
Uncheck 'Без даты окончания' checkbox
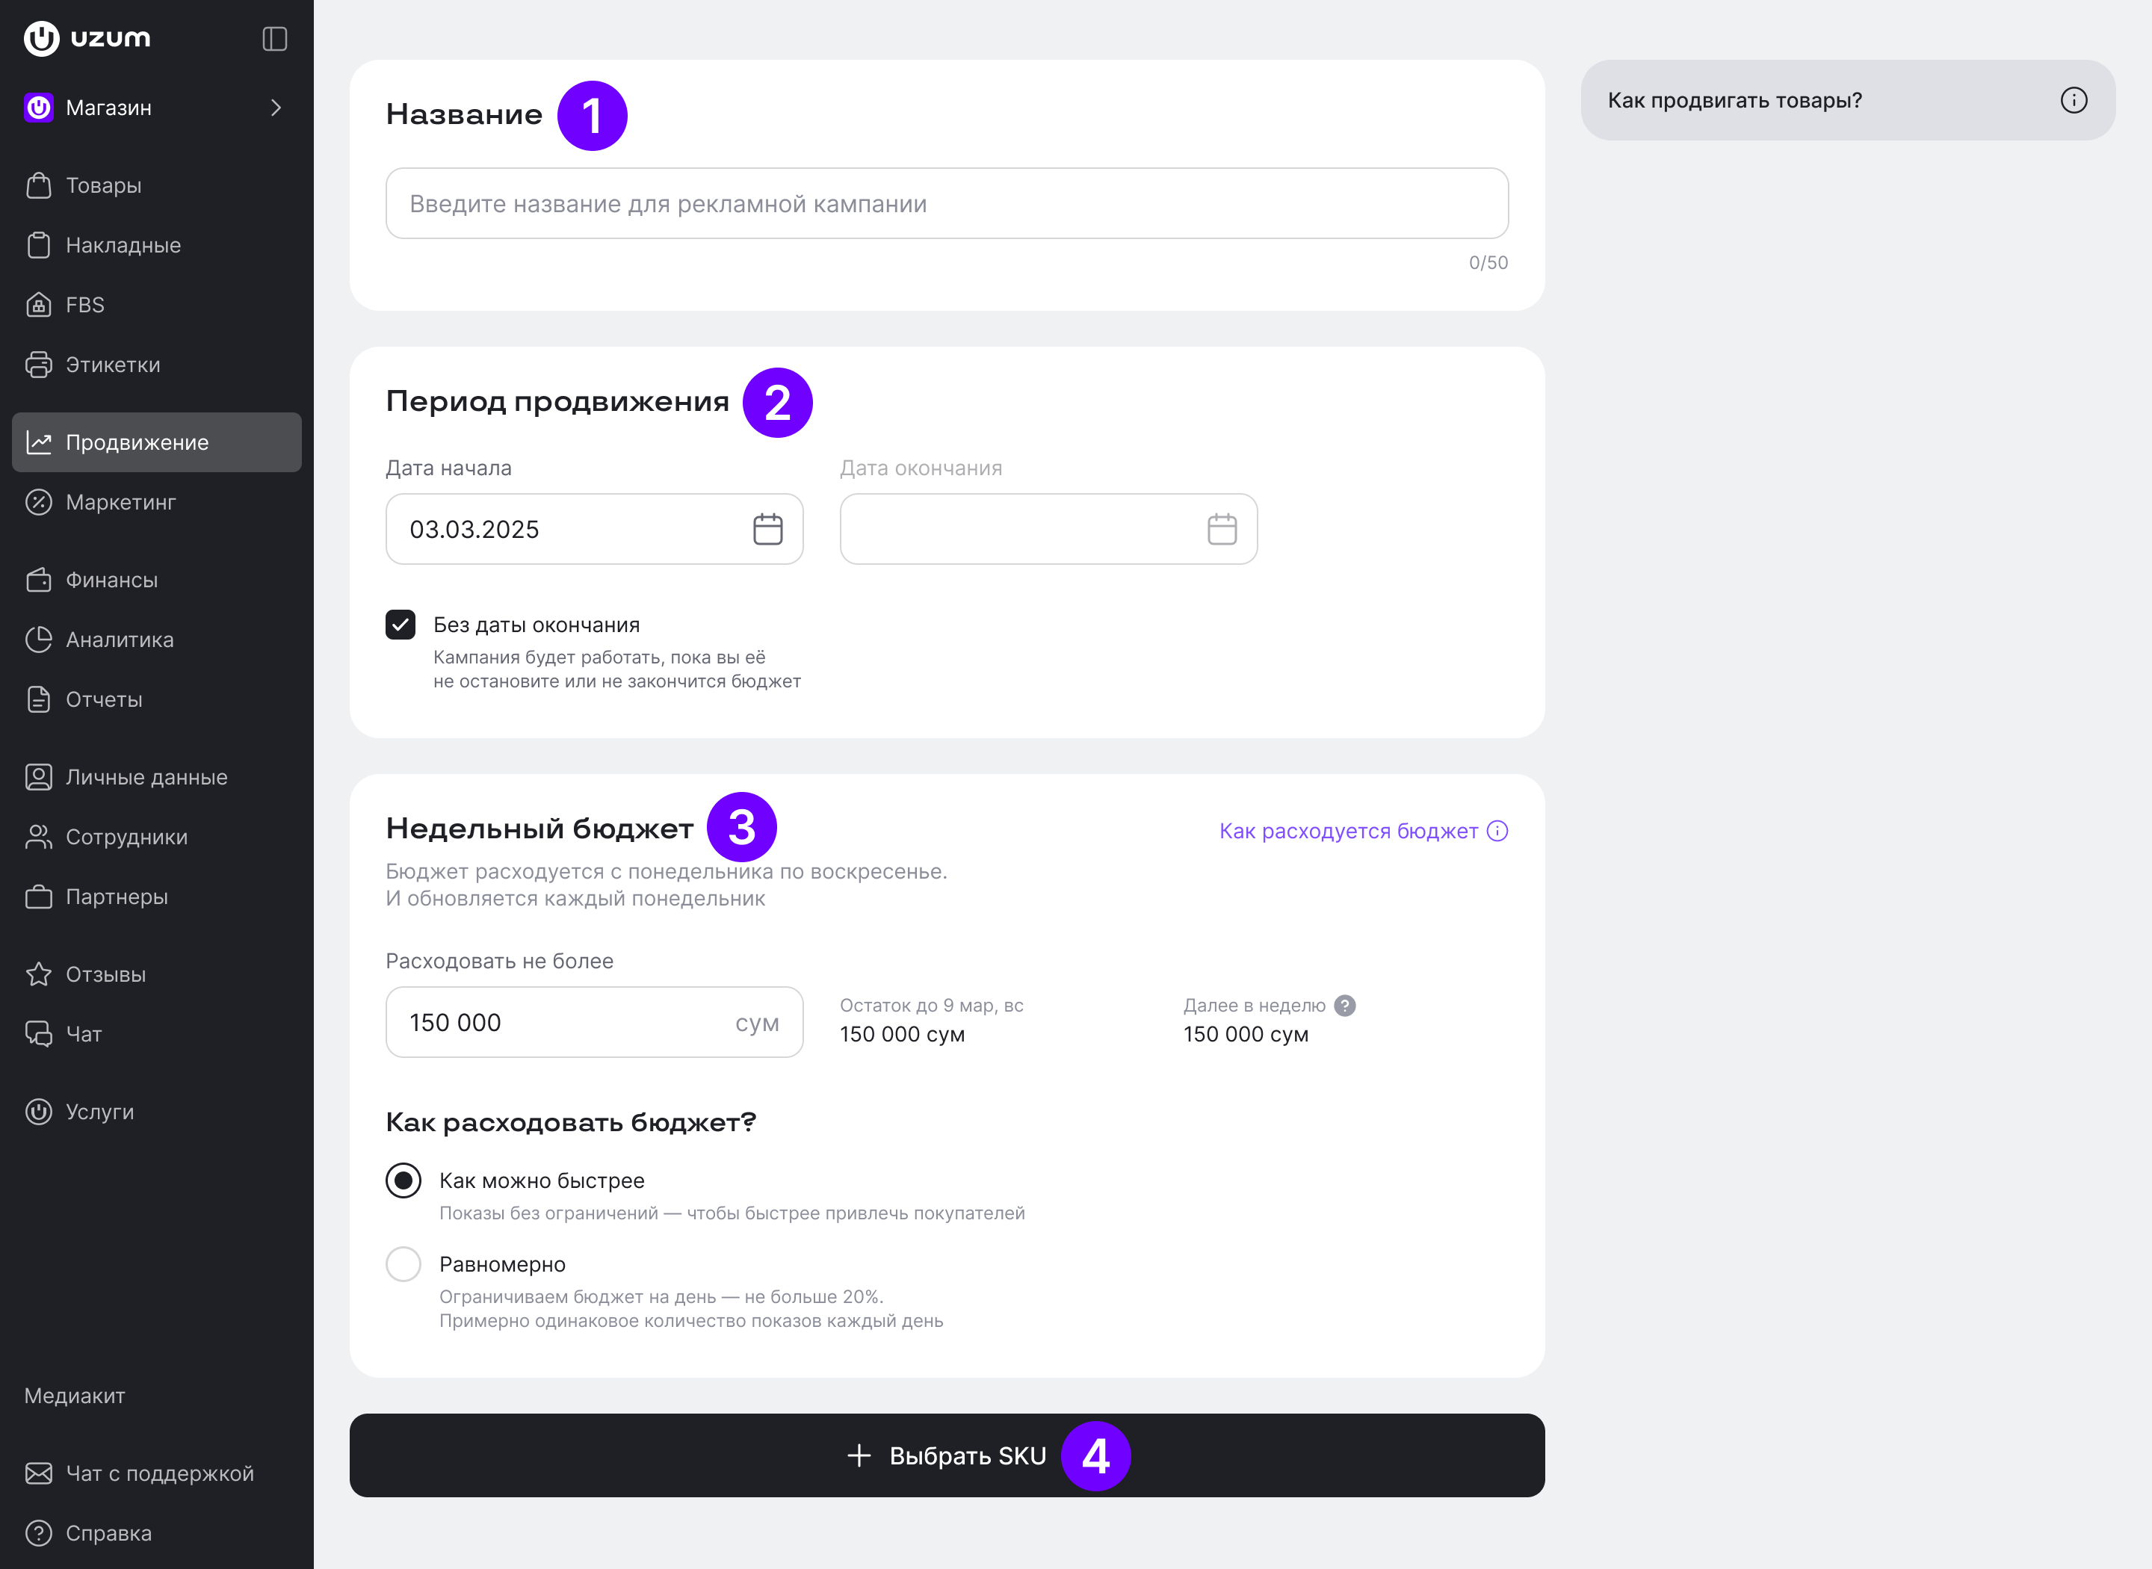(401, 625)
